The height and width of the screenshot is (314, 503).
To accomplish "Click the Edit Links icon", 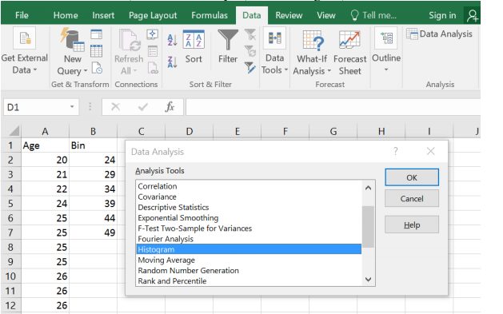I will pyautogui.click(x=153, y=68).
